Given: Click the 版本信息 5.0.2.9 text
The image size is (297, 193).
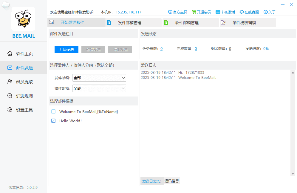Looking at the screenshot, I should pyautogui.click(x=23, y=188).
